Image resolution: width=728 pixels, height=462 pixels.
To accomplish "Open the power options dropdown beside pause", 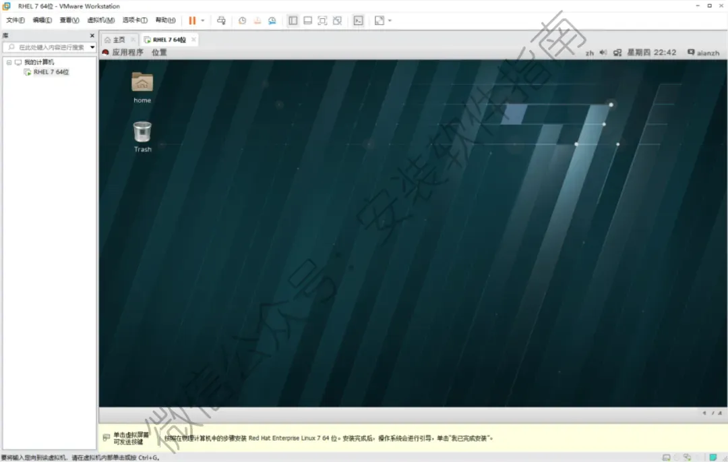I will pos(203,20).
